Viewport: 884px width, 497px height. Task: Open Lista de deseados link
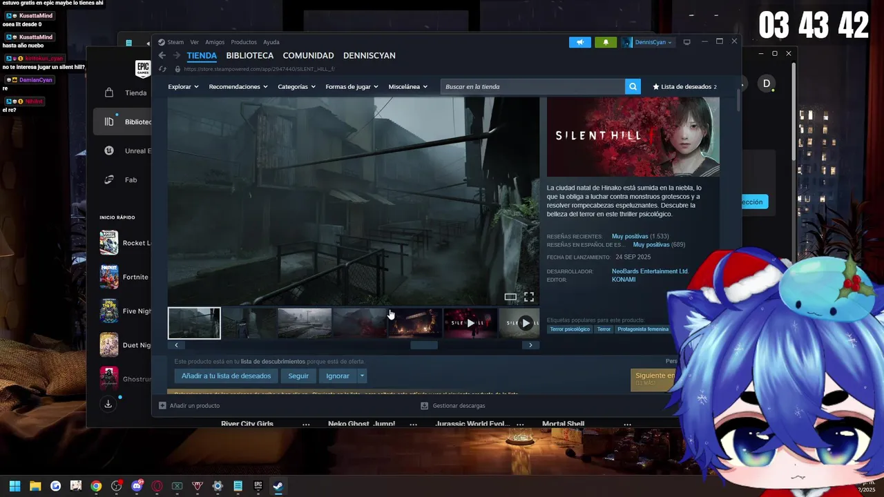(x=685, y=86)
